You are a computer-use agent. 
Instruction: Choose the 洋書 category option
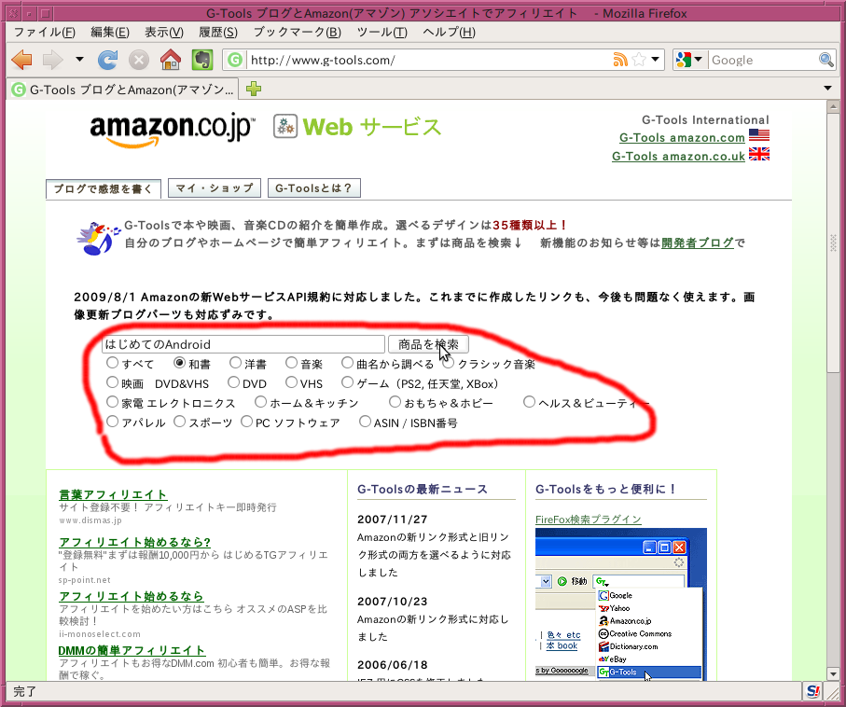point(235,362)
